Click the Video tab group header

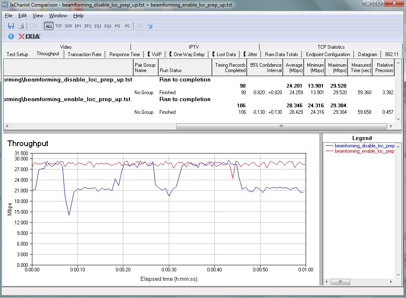click(x=66, y=47)
